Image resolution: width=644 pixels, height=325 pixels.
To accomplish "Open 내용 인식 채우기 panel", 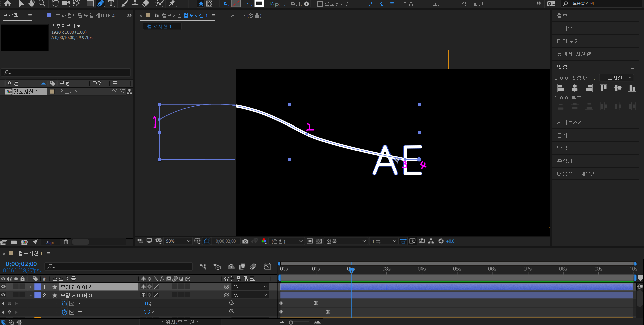I will click(x=576, y=174).
